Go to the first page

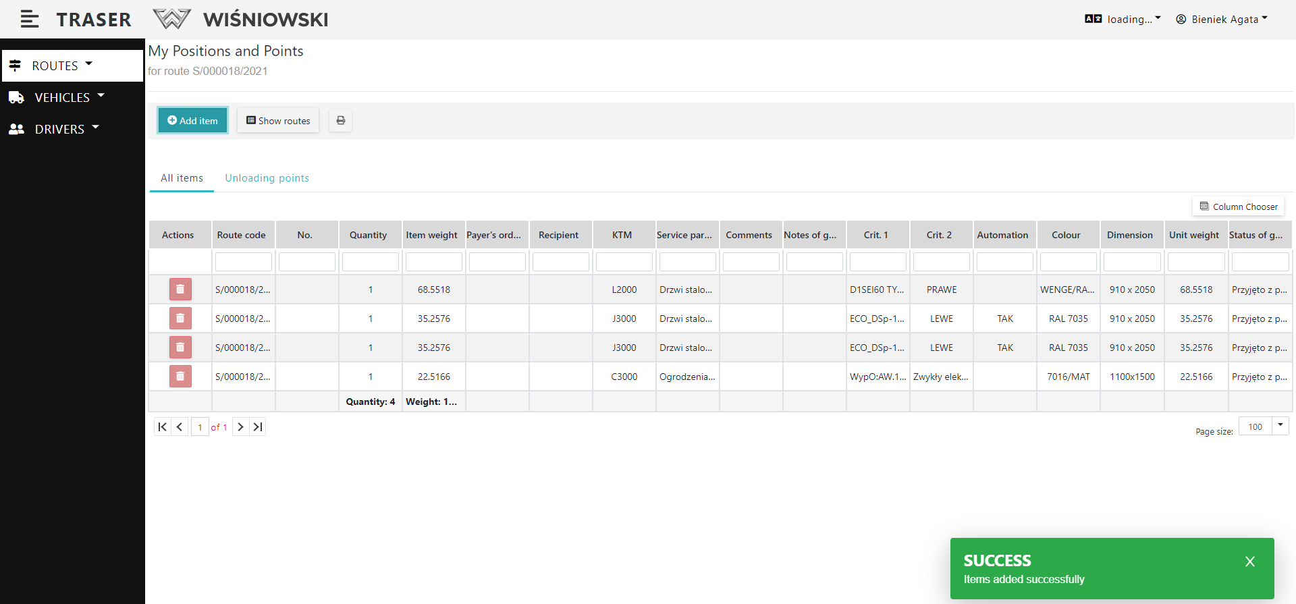tap(162, 427)
